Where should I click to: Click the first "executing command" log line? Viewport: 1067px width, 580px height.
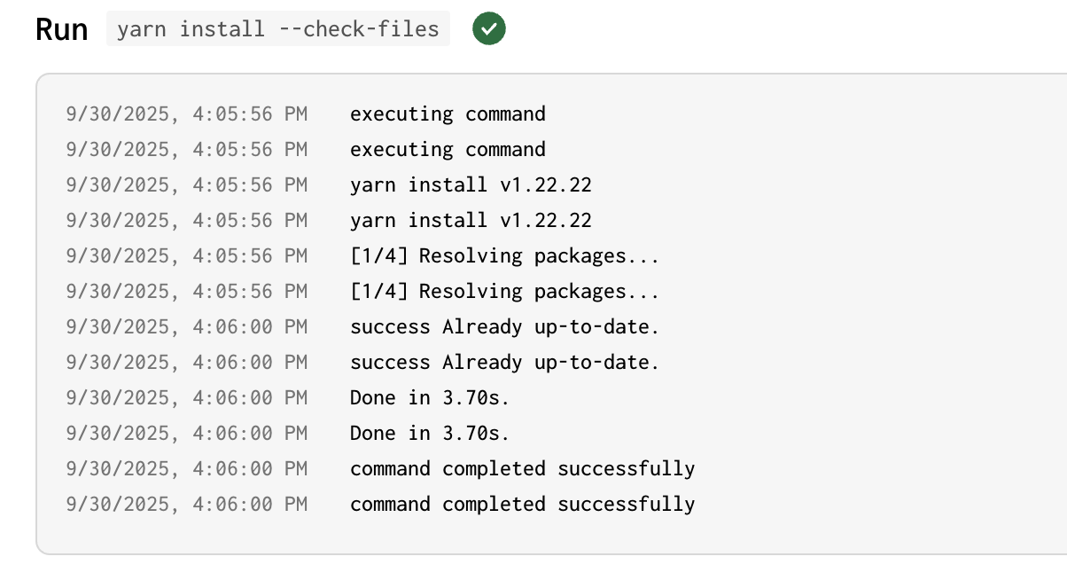point(448,114)
